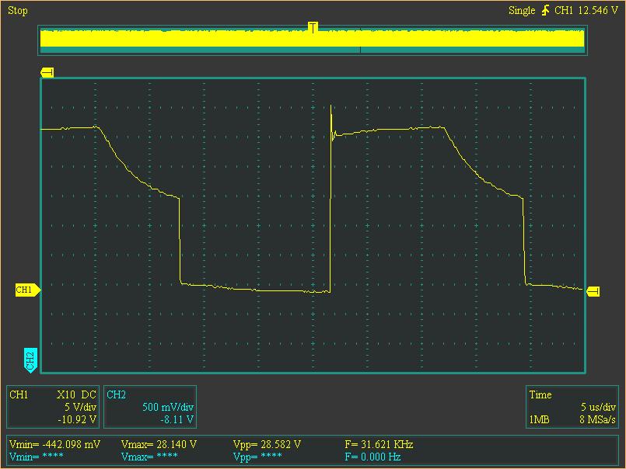Click the Vpp 28.582 V measurement
Viewport: 626px width, 469px height.
(x=267, y=444)
